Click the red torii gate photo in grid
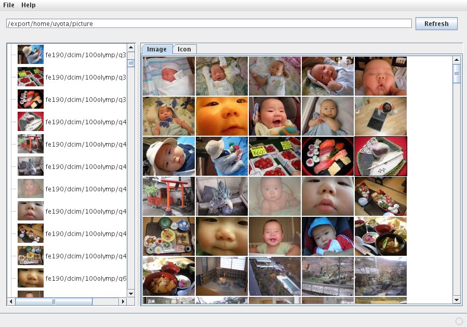This screenshot has height=327, width=467. click(169, 196)
